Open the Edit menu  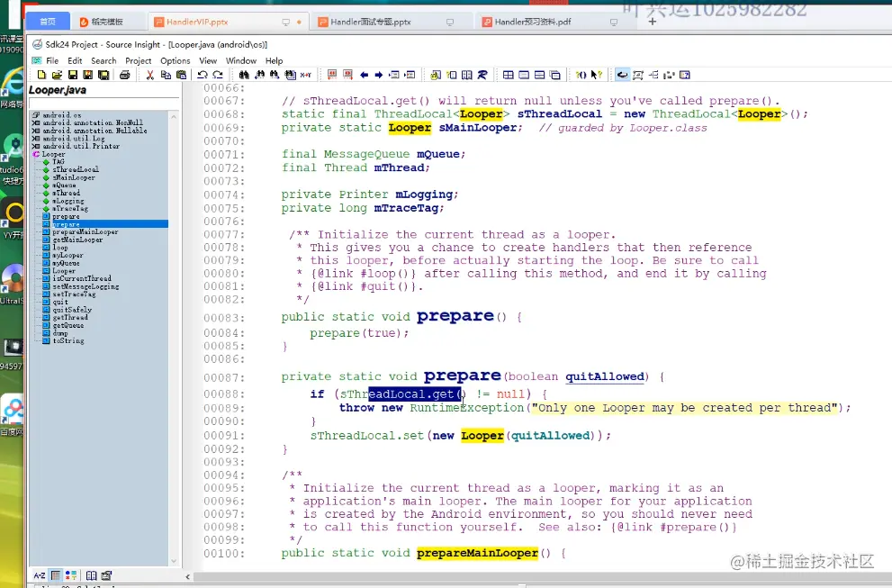pos(75,61)
